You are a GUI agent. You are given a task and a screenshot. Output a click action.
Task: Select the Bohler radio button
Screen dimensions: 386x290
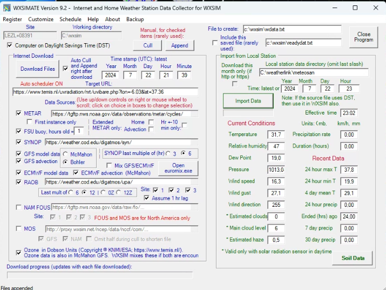coord(65,162)
